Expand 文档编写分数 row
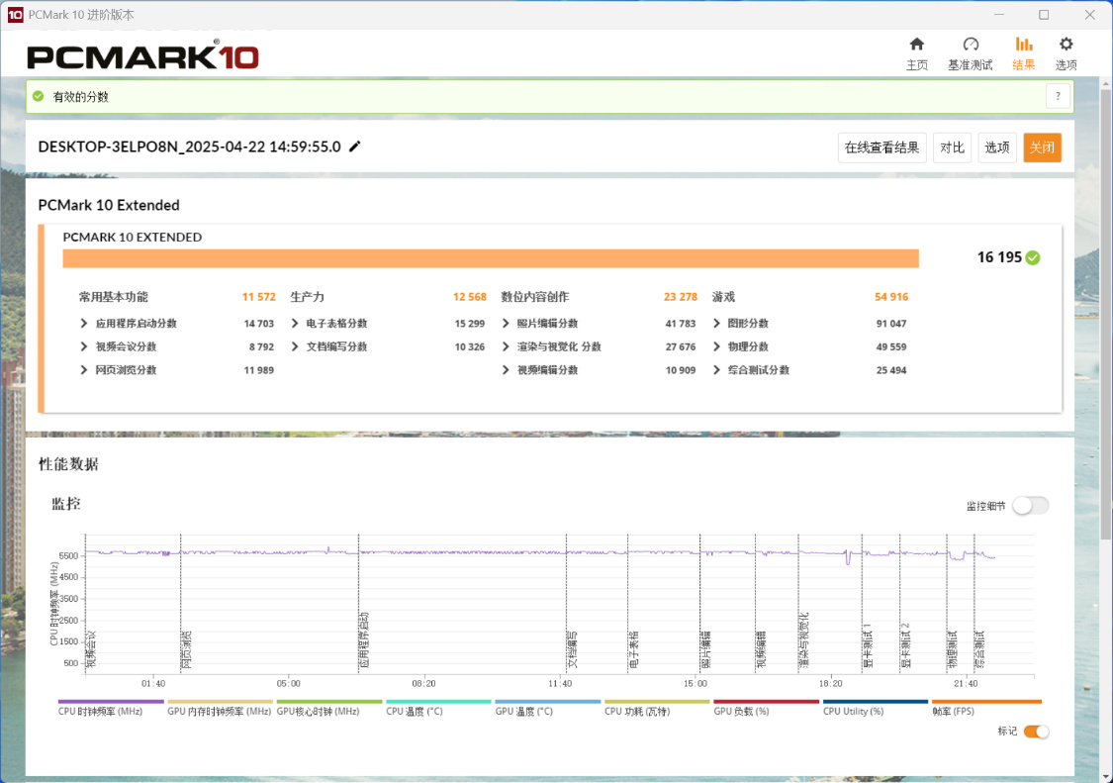The width and height of the screenshot is (1113, 783). pyautogui.click(x=295, y=346)
